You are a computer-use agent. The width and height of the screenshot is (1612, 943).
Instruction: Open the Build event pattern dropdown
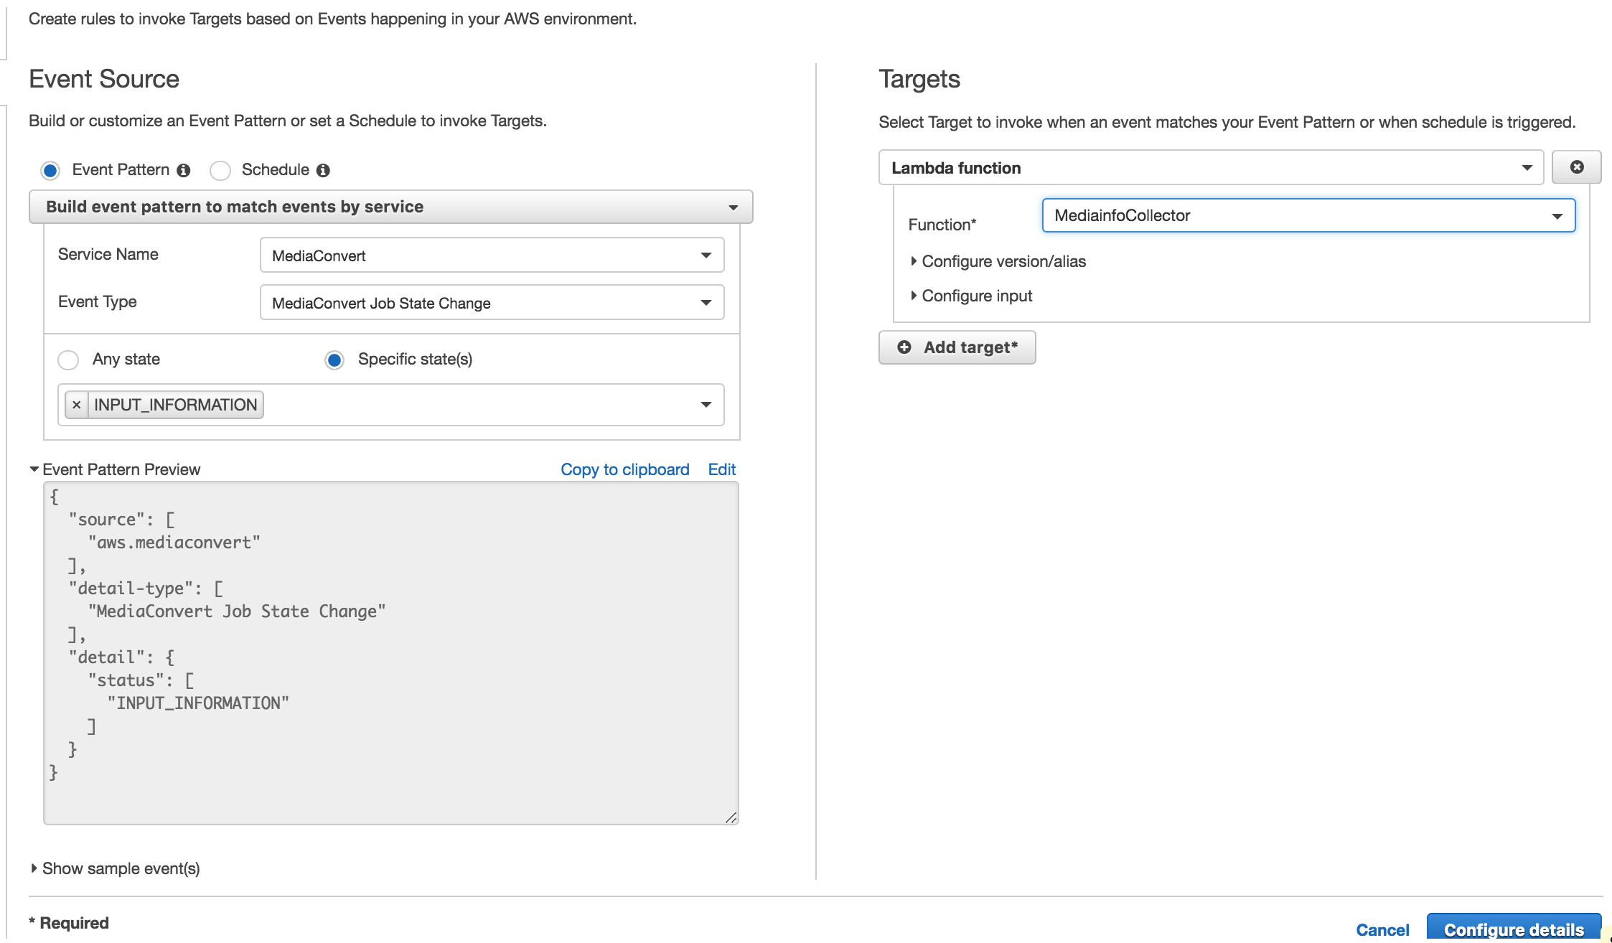390,207
